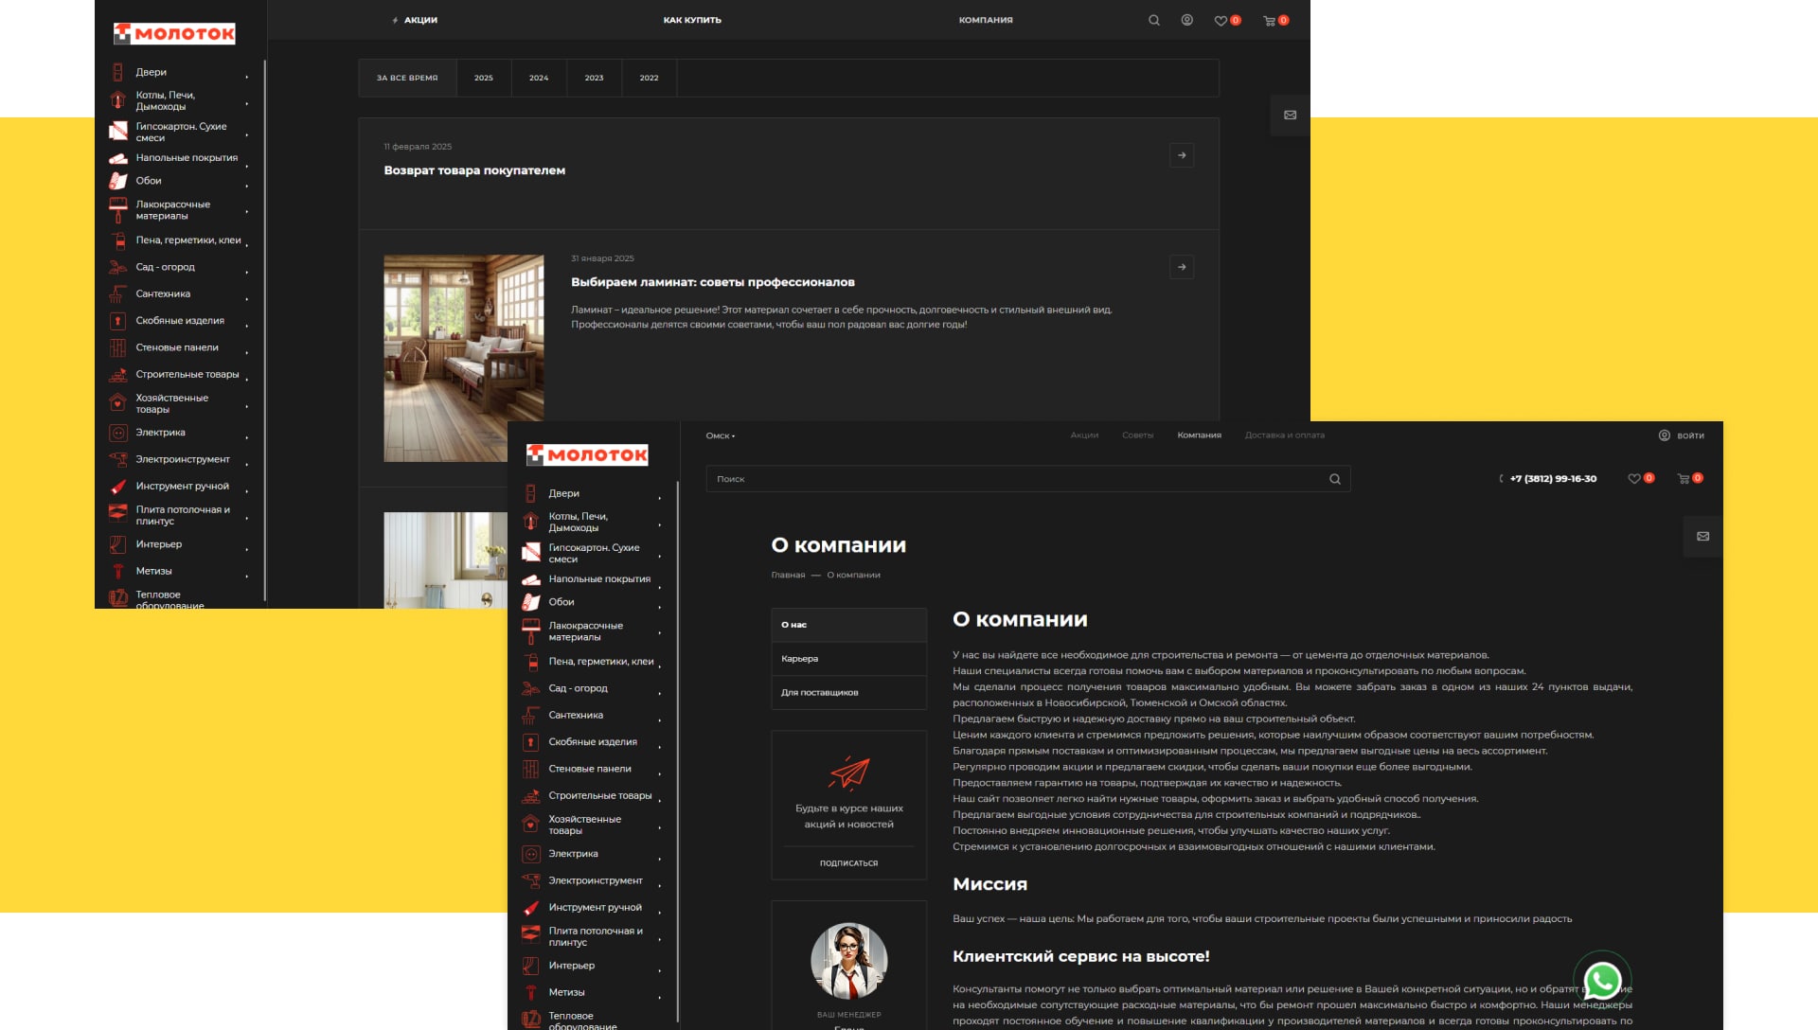The height and width of the screenshot is (1030, 1818).
Task: Expand Двери submenu arrow in front window sidebar
Action: point(659,497)
